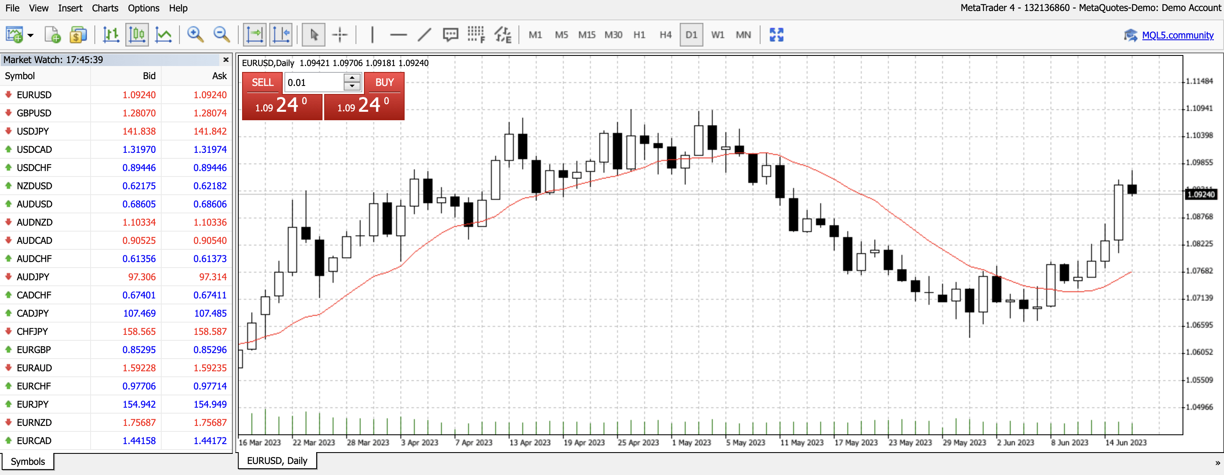
Task: Increase lot volume with up arrow
Action: coord(352,78)
